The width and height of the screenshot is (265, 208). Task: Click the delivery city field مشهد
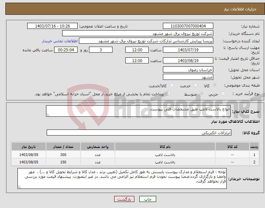188,77
